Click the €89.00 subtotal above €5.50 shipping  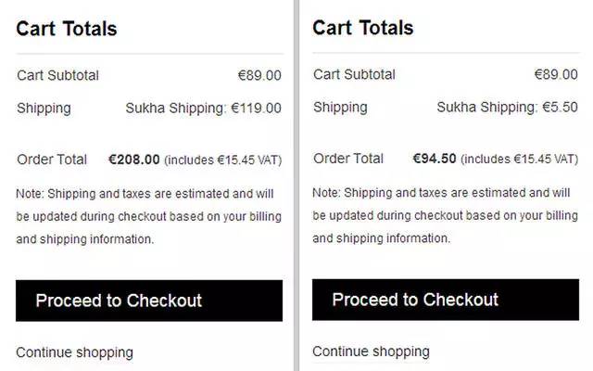(556, 74)
